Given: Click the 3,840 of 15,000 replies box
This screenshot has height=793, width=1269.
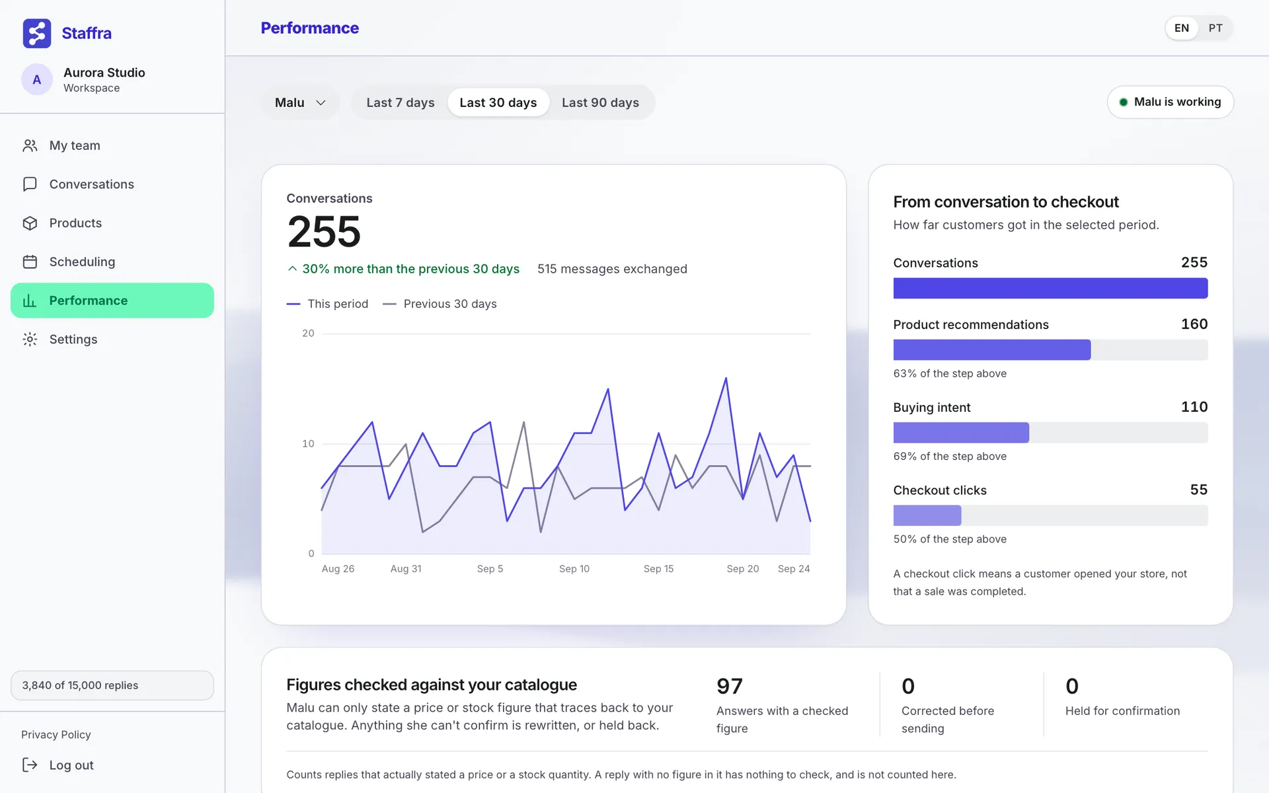Looking at the screenshot, I should [x=112, y=685].
